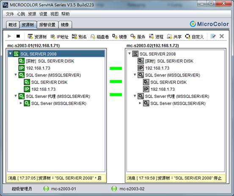The height and width of the screenshot is (196, 234).
Task: Click gray gear icon of right SQL Server (MSSQLSERVER)
Action: pos(141,75)
